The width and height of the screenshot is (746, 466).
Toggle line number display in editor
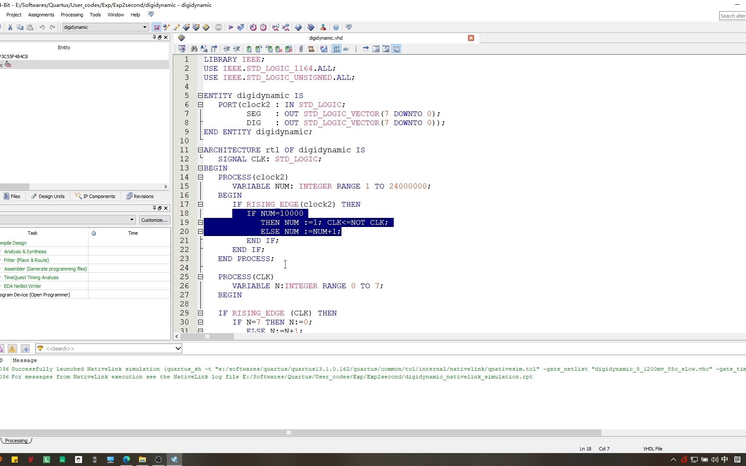click(336, 49)
